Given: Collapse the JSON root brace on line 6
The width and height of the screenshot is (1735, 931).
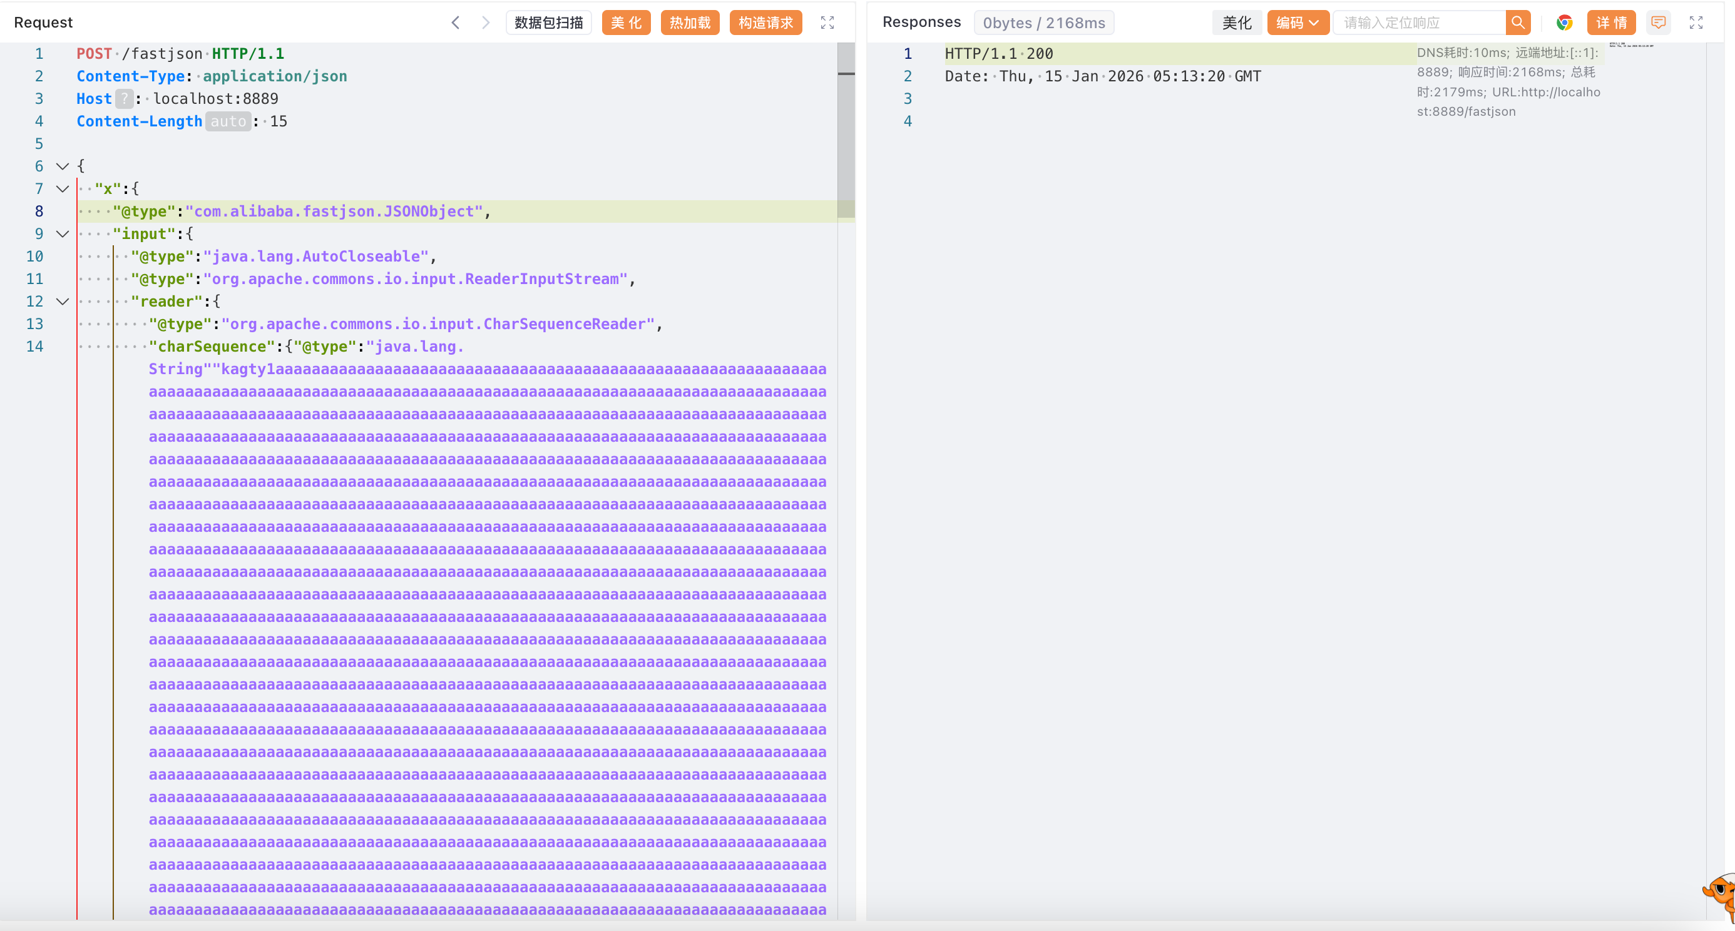Looking at the screenshot, I should pos(63,166).
